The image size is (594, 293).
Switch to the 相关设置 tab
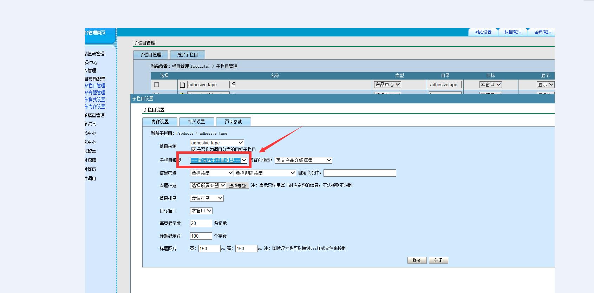(x=196, y=122)
